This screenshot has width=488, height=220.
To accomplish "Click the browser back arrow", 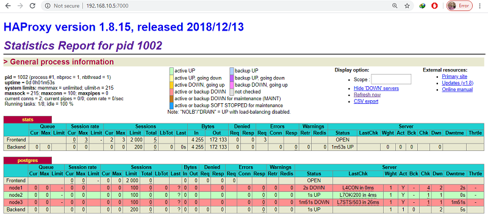I will pyautogui.click(x=8, y=6).
